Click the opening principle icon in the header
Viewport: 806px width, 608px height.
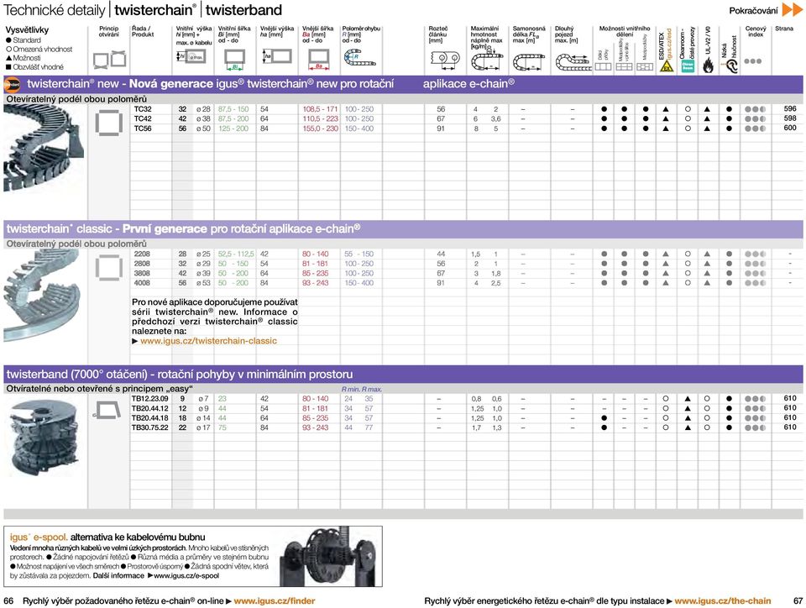click(x=109, y=59)
